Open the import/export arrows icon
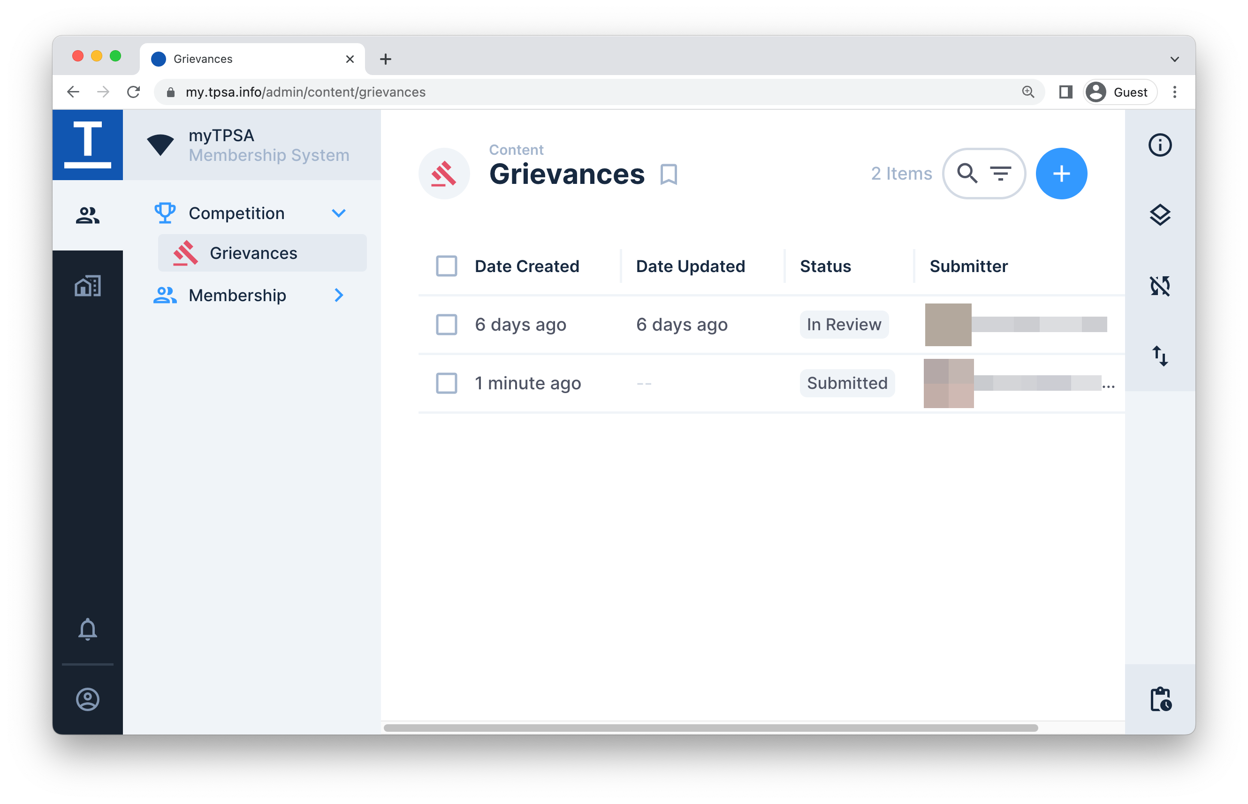Image resolution: width=1248 pixels, height=804 pixels. (1159, 356)
